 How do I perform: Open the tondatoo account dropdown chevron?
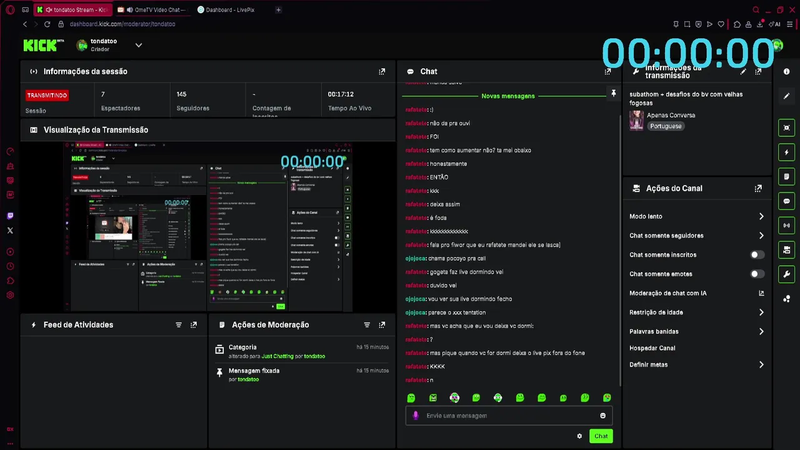point(139,45)
